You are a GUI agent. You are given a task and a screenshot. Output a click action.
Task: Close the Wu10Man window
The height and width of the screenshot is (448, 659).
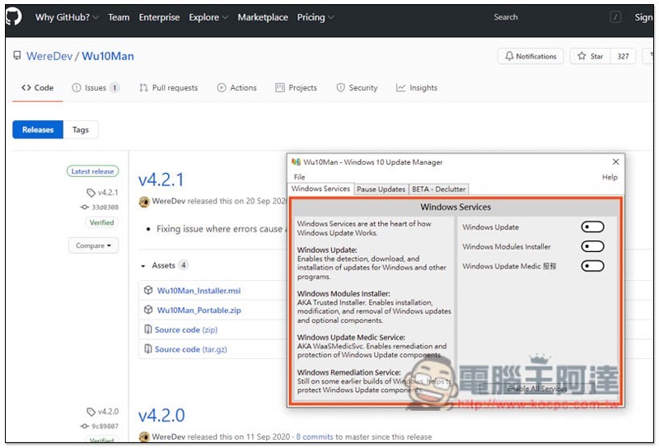click(x=615, y=161)
